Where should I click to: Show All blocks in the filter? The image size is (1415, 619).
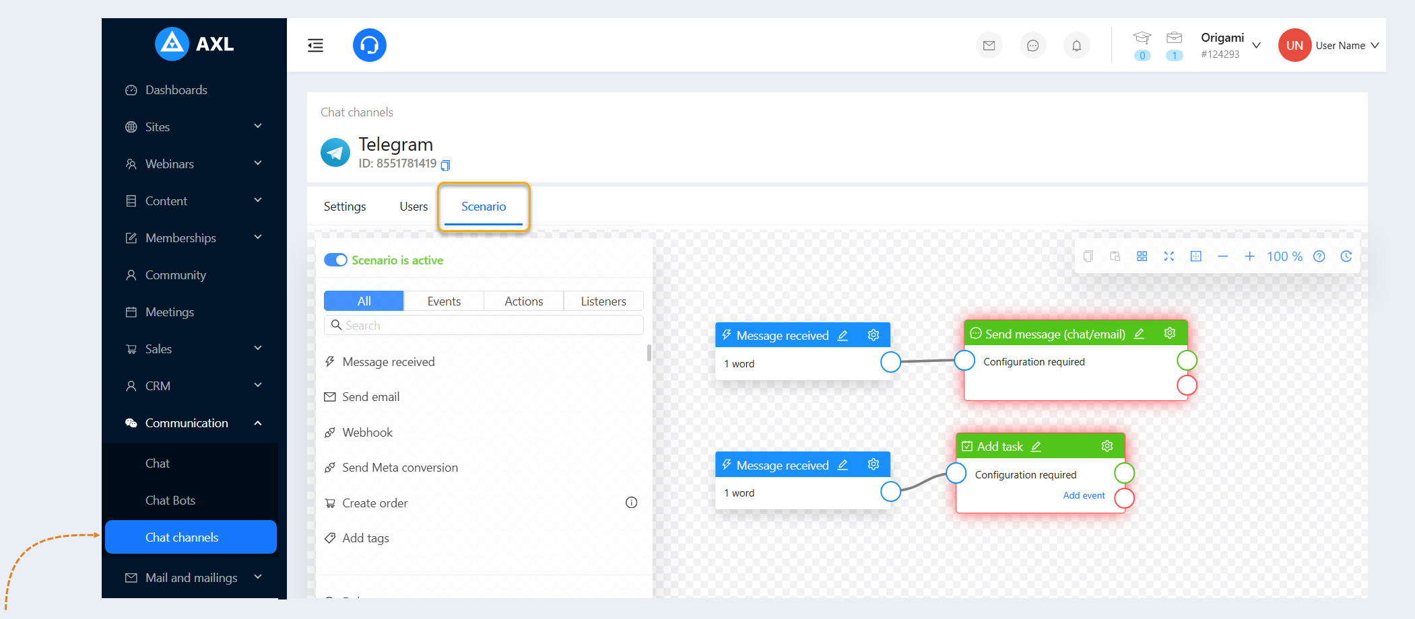pyautogui.click(x=364, y=301)
